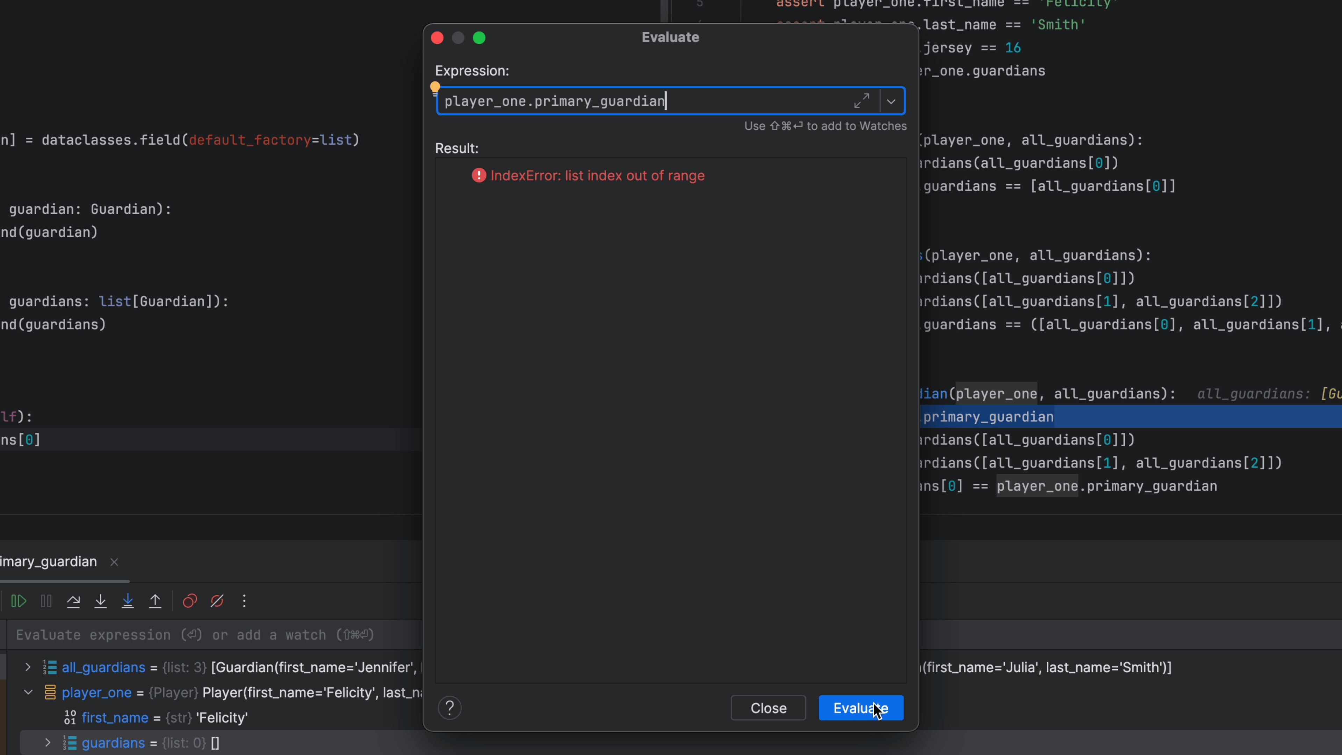
Task: Click the Pause Program icon
Action: pyautogui.click(x=46, y=601)
